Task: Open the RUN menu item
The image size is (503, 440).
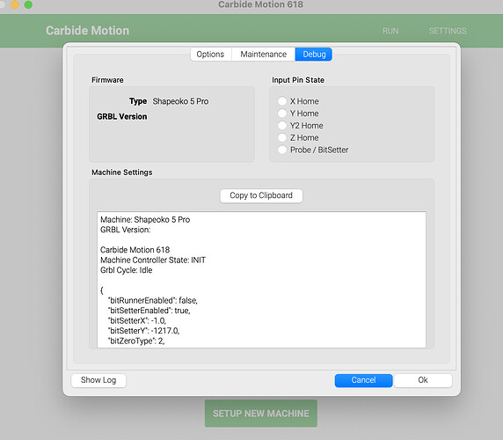Action: click(390, 31)
